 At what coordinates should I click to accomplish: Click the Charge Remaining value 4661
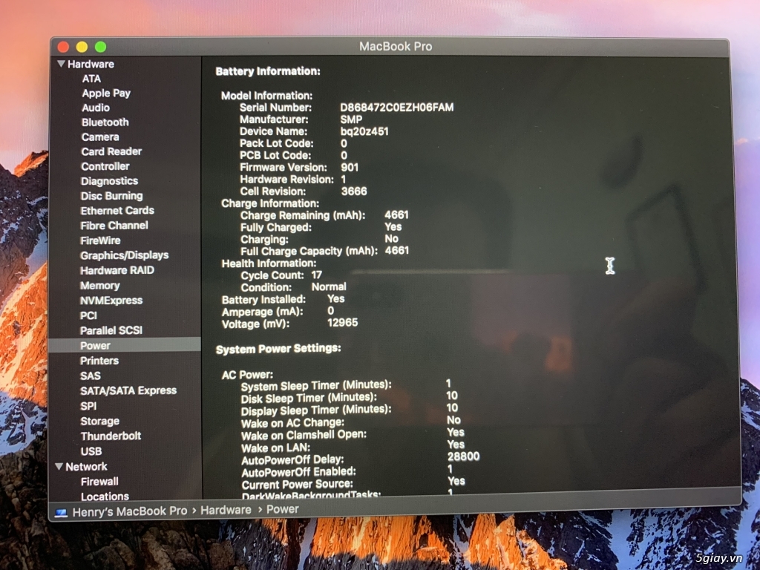(x=396, y=214)
